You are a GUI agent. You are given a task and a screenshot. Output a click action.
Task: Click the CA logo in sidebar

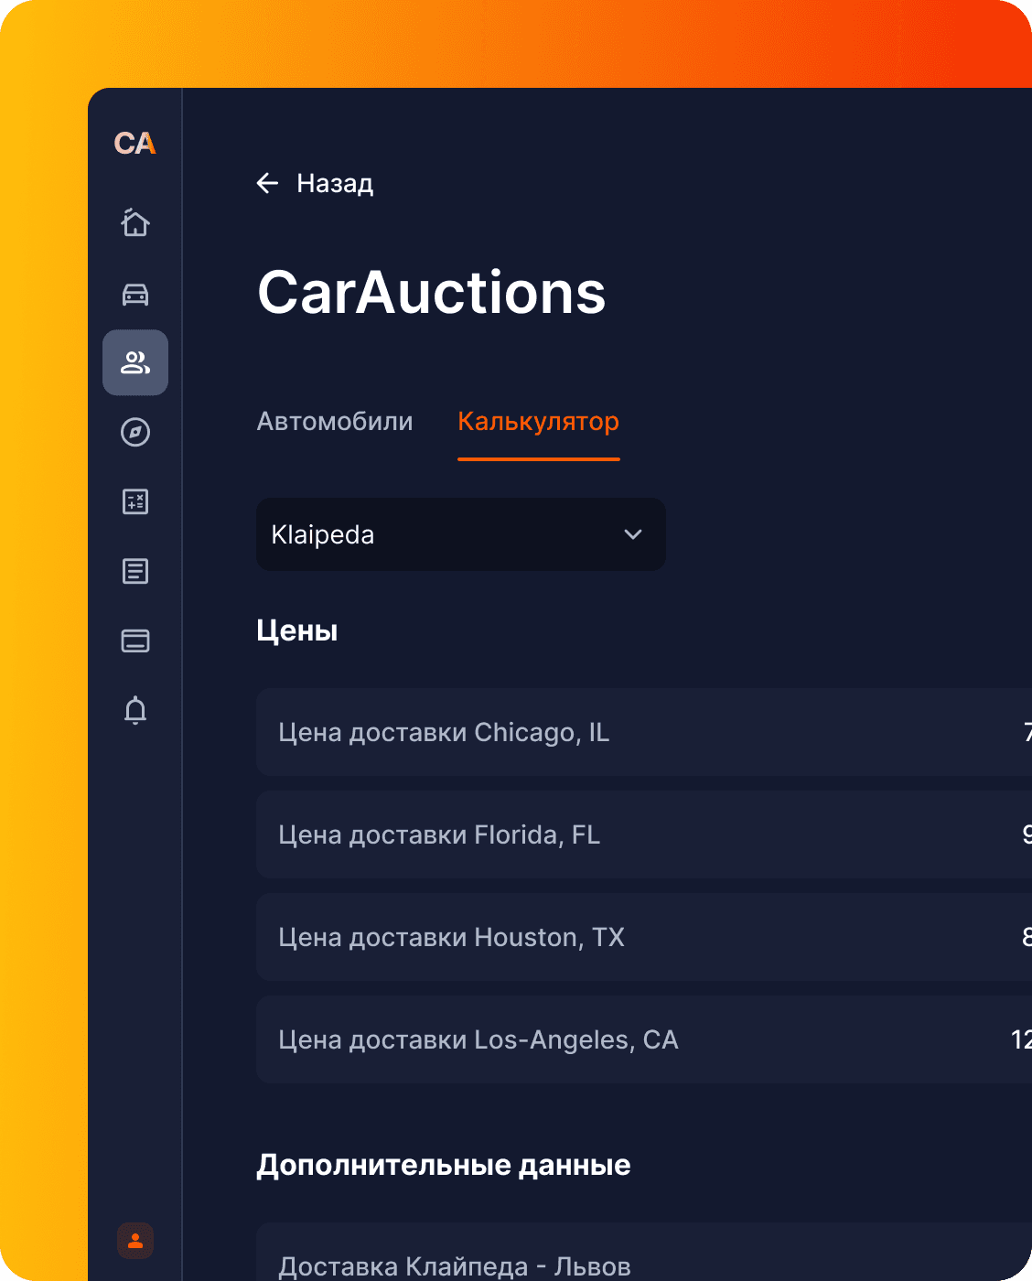coord(134,144)
